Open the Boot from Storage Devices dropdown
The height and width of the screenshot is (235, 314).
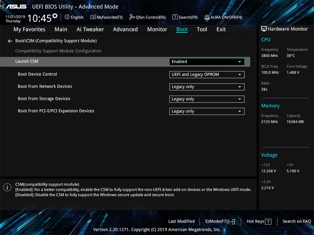pos(207,99)
